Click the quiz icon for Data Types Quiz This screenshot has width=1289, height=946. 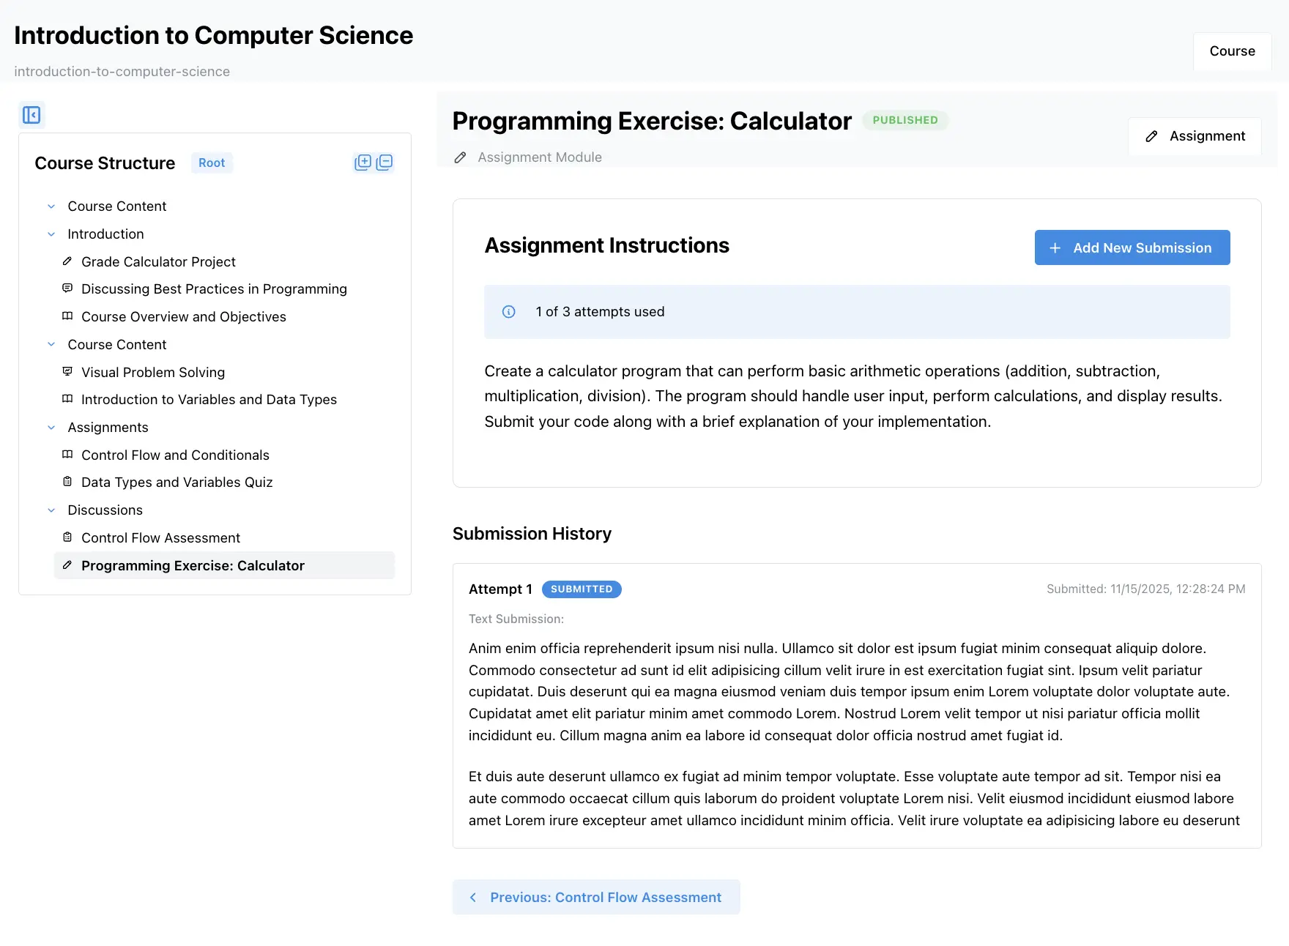point(67,482)
